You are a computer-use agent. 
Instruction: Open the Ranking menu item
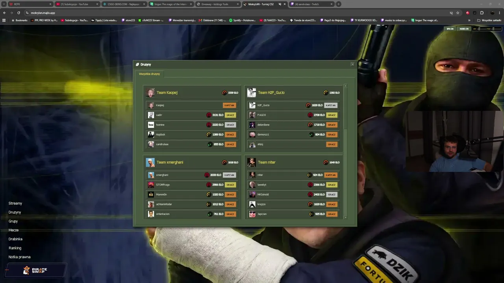[x=15, y=248]
